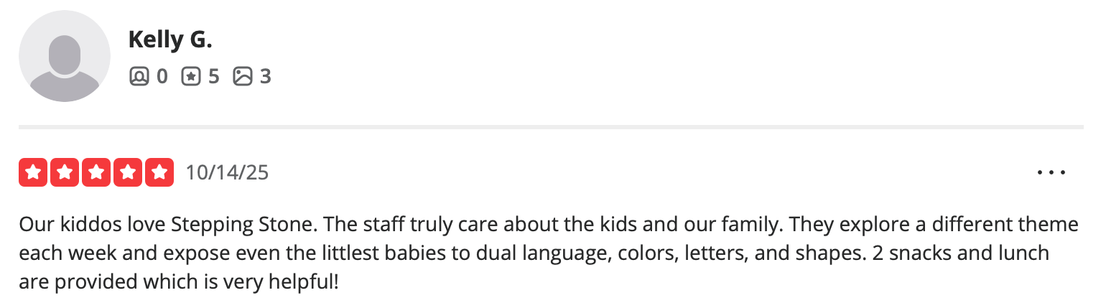This screenshot has width=1106, height=303.
Task: Click the first red rating star
Action: (32, 172)
